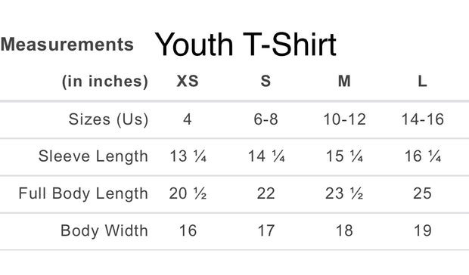Click the body width value 17
Viewport: 469px width, 275px height.
266,230
